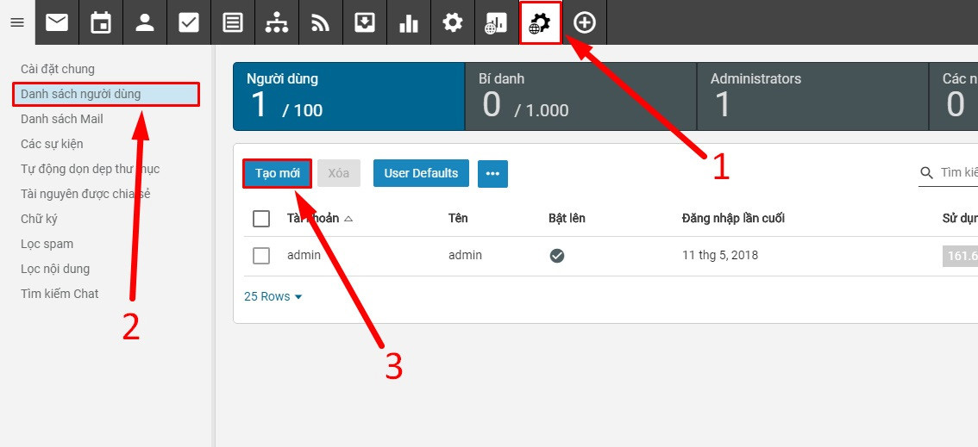The width and height of the screenshot is (978, 447).
Task: Open the Reports bar chart icon
Action: click(x=409, y=22)
